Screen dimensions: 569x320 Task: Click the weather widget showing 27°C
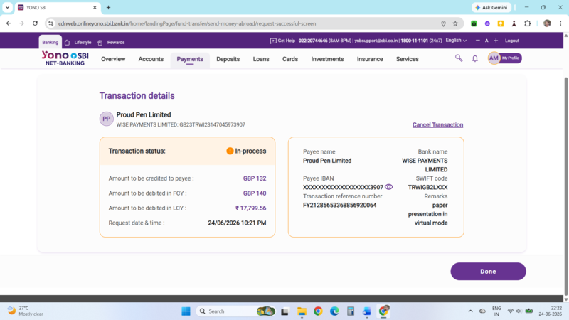coord(26,311)
